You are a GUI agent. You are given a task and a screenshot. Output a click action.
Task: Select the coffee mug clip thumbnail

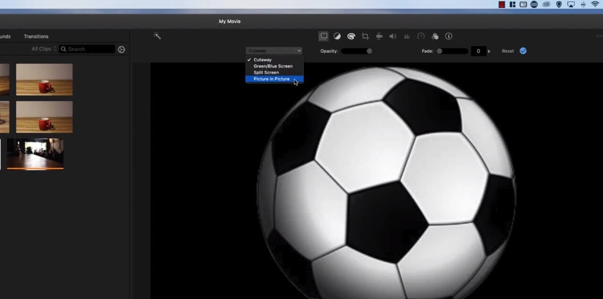click(x=44, y=79)
